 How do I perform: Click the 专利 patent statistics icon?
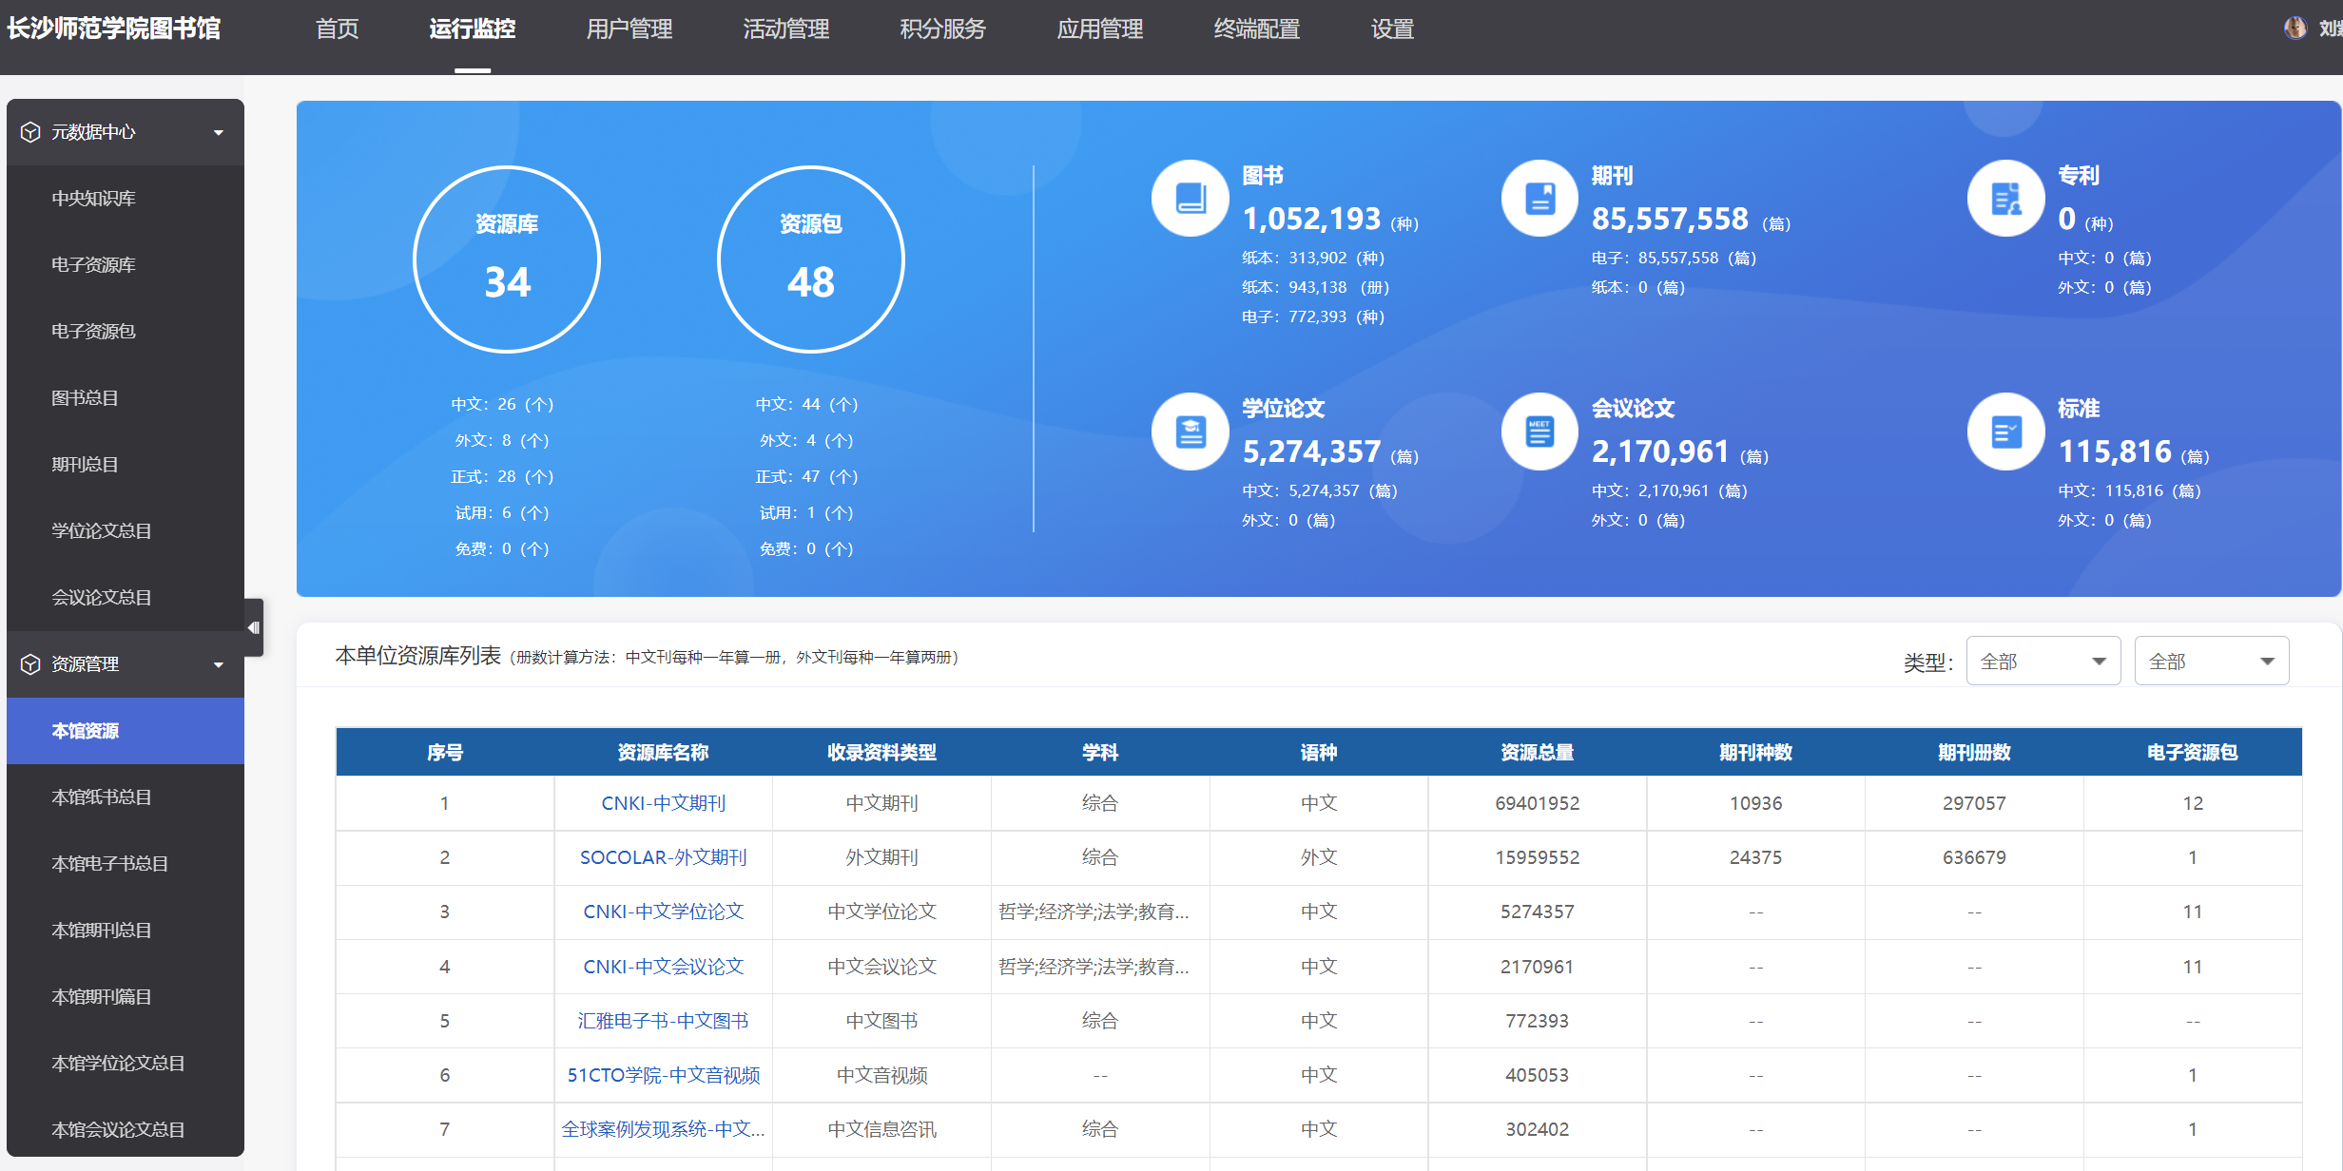(x=2005, y=199)
